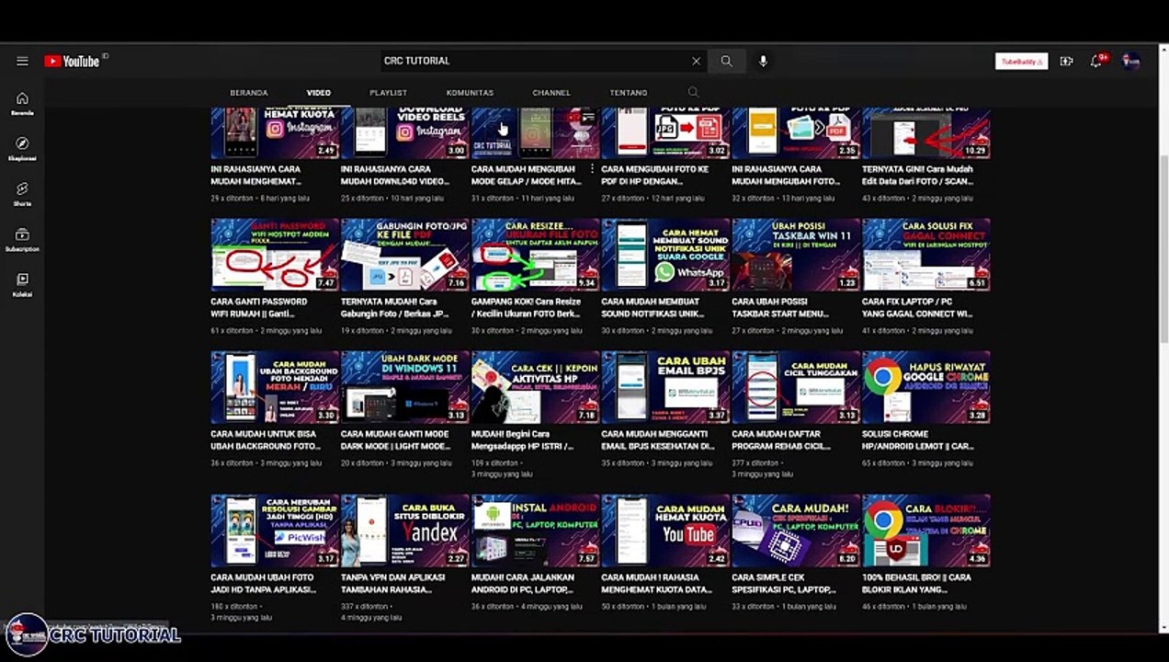Open Yandex situs diblokir thumbnail

[405, 531]
